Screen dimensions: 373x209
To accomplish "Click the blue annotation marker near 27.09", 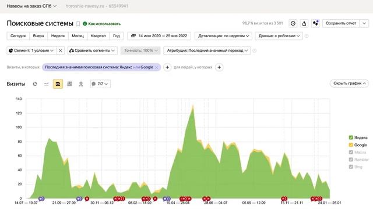I will tap(79, 199).
